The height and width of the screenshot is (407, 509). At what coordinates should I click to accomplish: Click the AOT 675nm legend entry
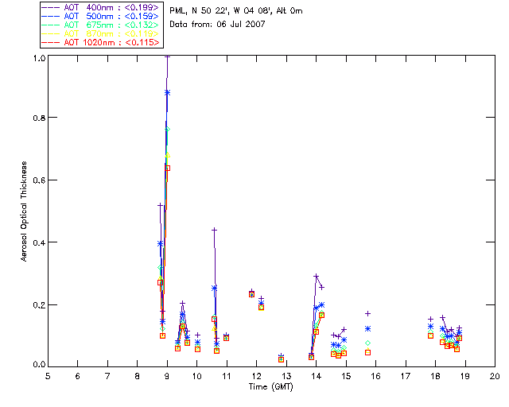(x=101, y=25)
